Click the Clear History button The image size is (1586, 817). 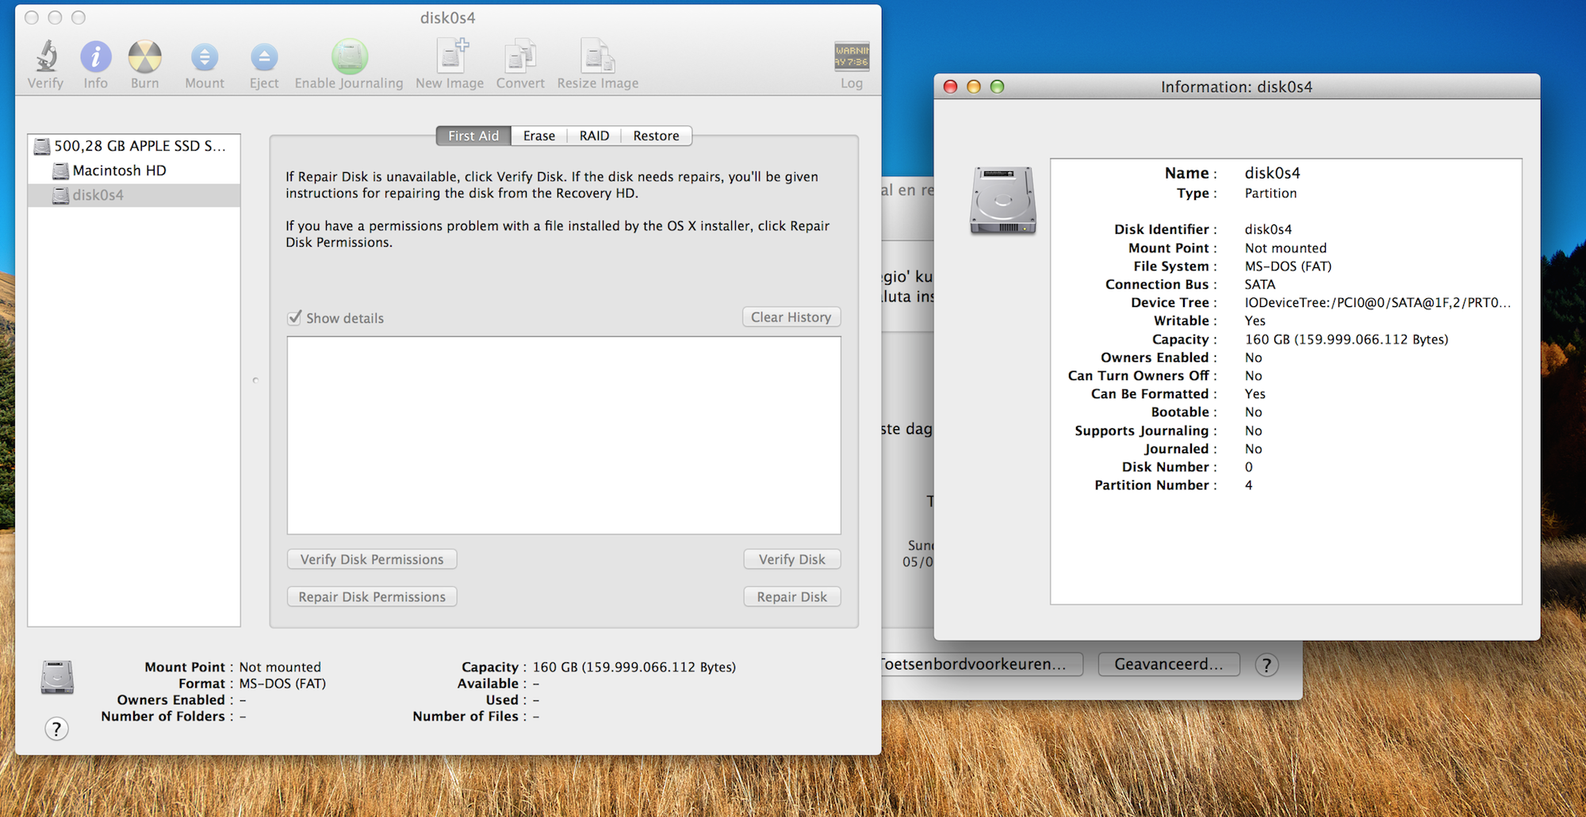tap(791, 317)
